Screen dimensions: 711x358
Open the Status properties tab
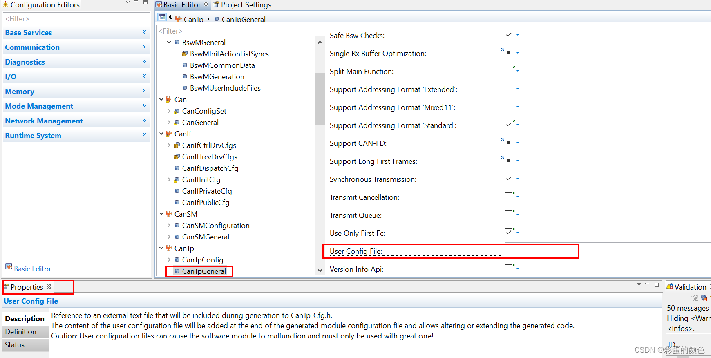pos(25,345)
